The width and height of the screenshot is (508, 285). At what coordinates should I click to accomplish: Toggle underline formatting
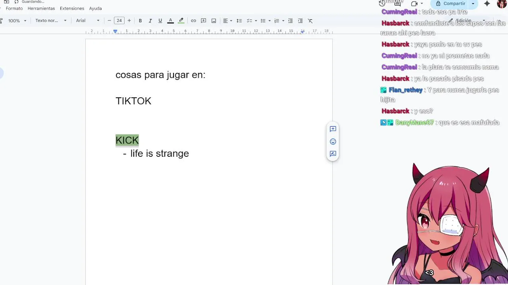160,21
